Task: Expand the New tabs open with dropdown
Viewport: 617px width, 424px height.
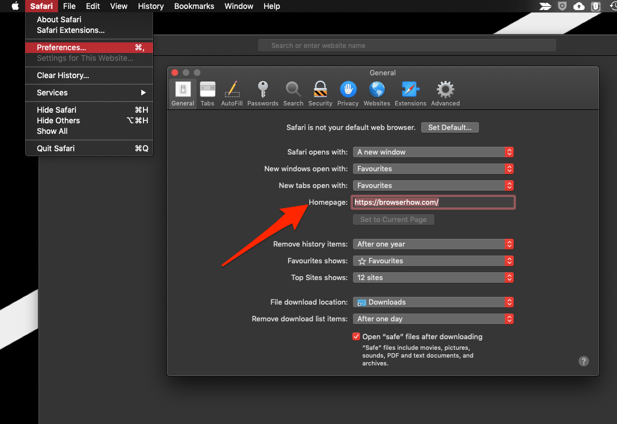Action: (x=433, y=185)
